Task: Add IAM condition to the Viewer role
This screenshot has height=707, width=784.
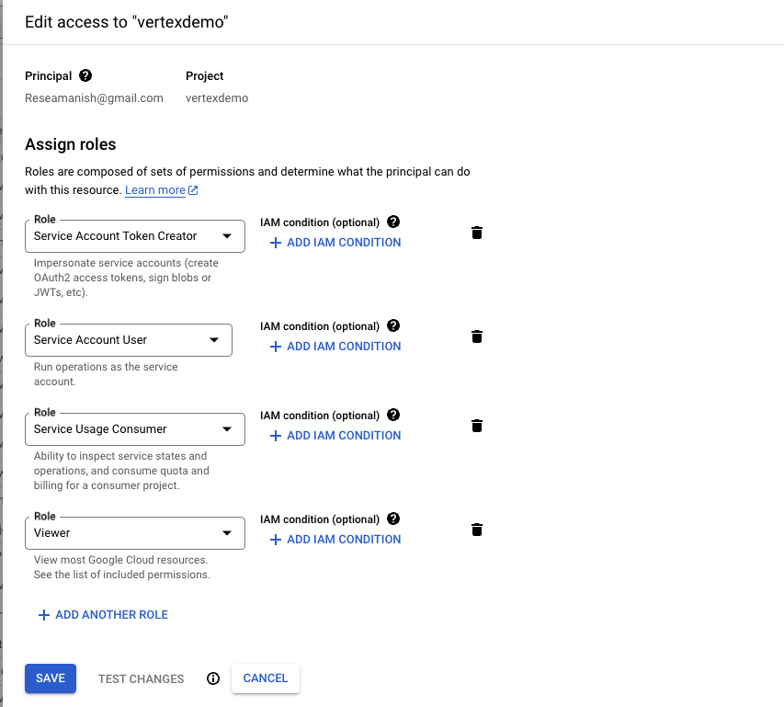Action: [335, 540]
